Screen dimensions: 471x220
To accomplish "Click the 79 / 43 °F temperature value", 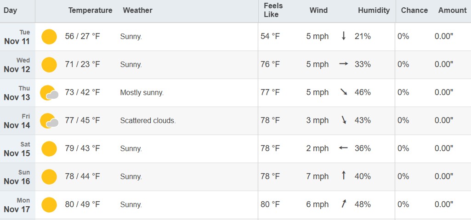I will coord(82,149).
